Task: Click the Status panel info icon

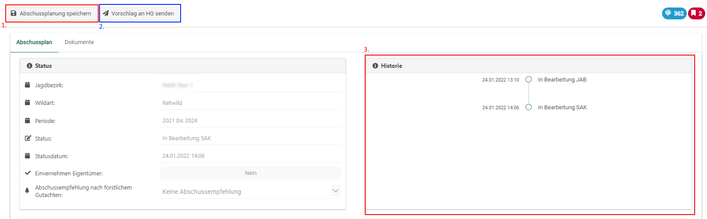Action: 30,66
